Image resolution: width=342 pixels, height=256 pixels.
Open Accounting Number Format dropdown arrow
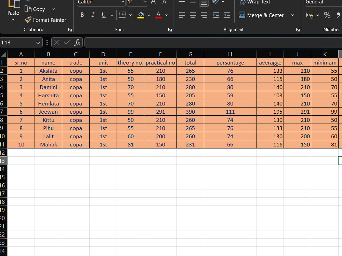[318, 15]
